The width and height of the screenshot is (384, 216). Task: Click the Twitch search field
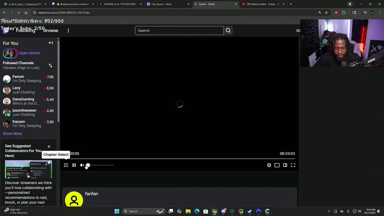click(179, 31)
